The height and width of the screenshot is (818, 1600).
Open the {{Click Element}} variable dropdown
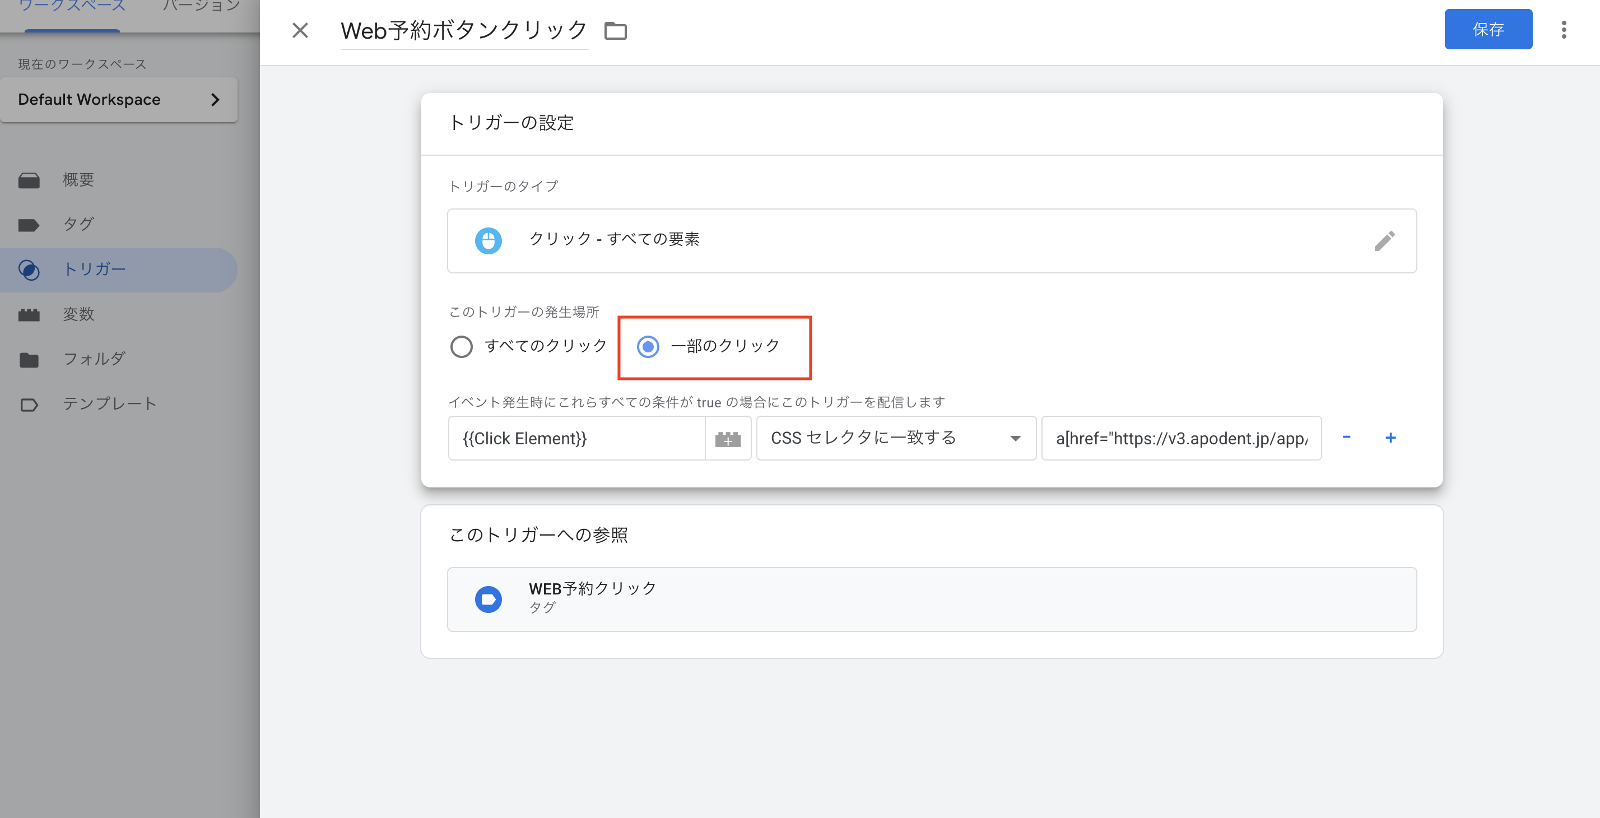[576, 439]
